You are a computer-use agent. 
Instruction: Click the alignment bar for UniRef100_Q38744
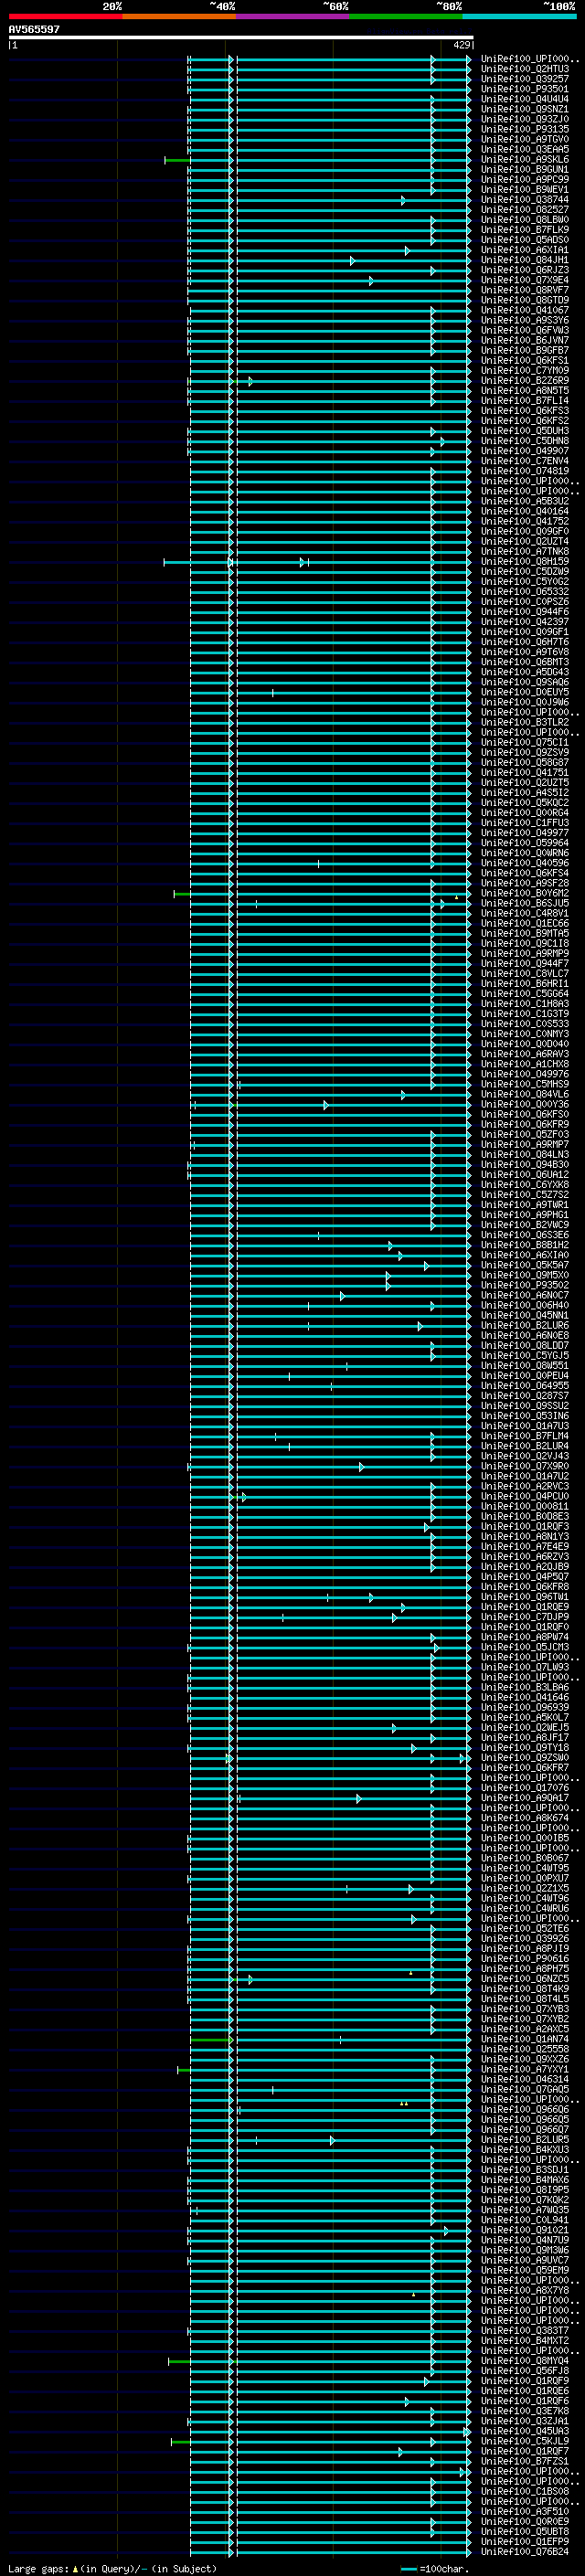pos(329,200)
